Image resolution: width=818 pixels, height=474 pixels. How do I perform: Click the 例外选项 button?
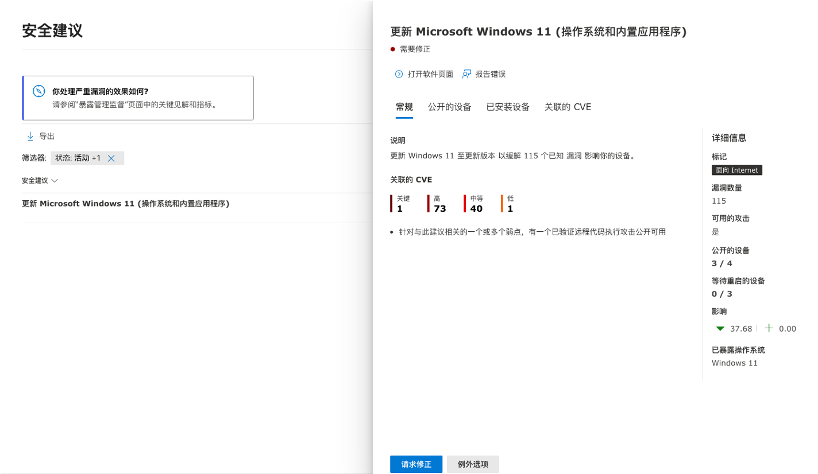click(473, 464)
